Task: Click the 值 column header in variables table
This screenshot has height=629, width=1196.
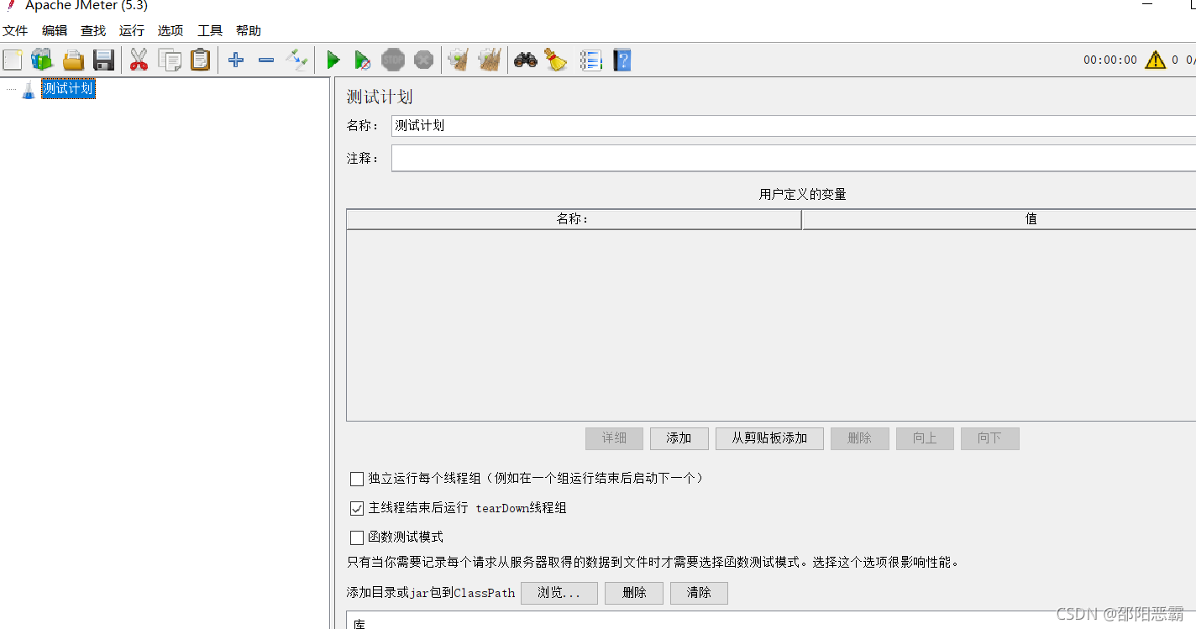Action: tap(999, 219)
